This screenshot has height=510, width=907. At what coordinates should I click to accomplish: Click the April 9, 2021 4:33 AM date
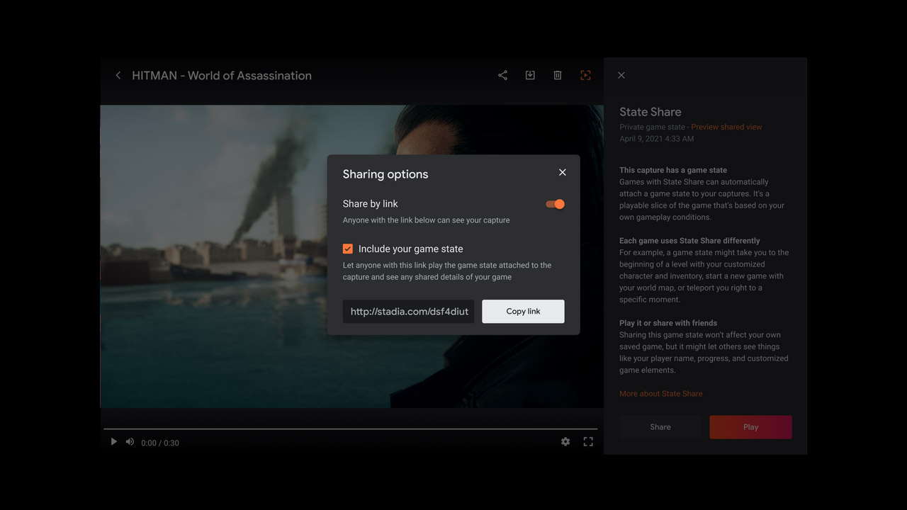click(657, 139)
